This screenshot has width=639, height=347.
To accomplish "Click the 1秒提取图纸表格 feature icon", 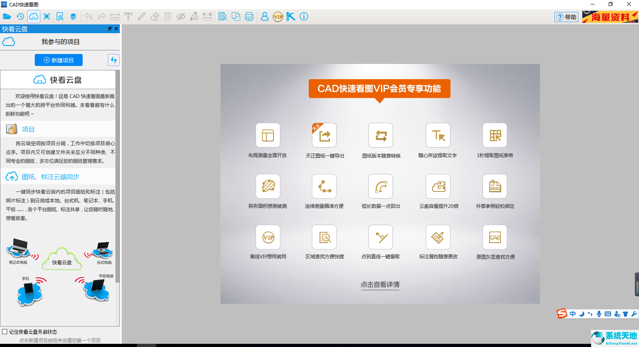I will pyautogui.click(x=495, y=135).
